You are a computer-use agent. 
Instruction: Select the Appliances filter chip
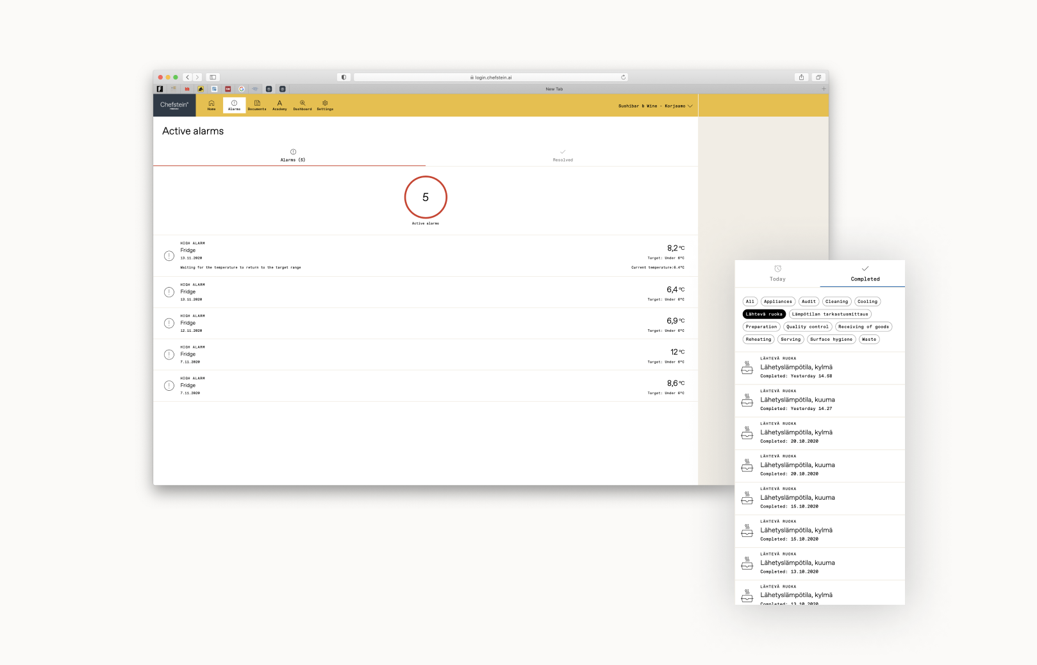pos(778,302)
